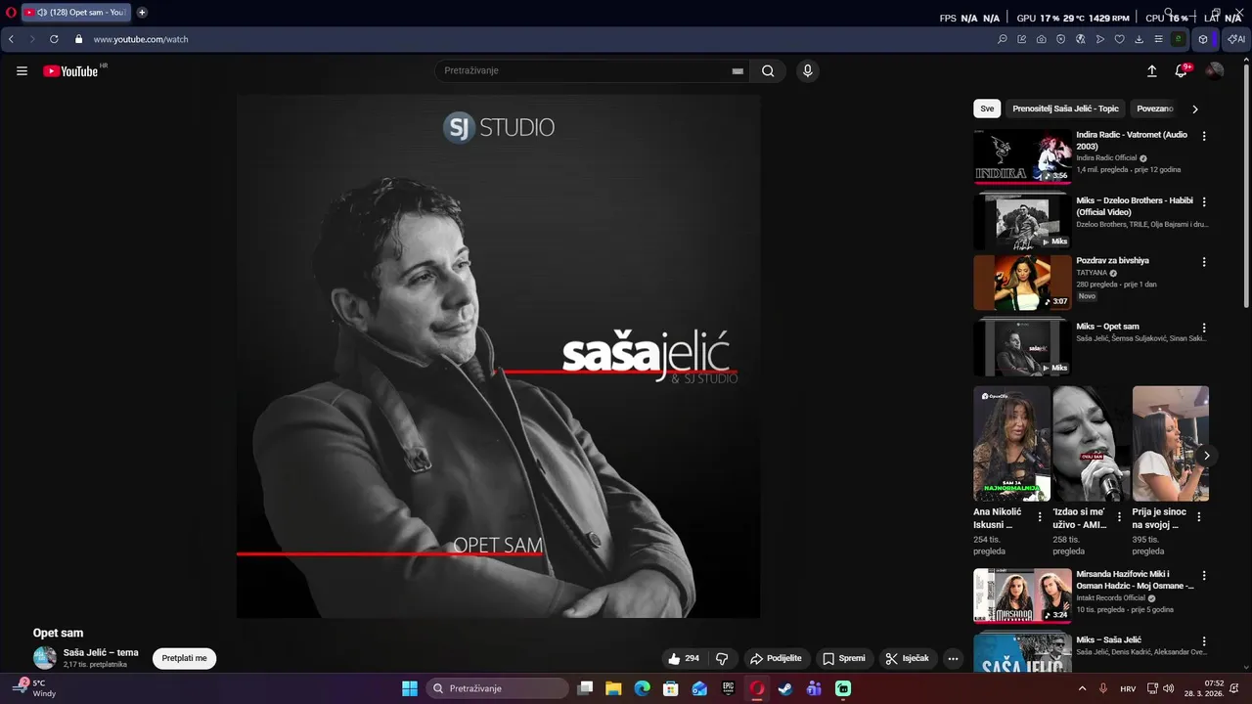Image resolution: width=1252 pixels, height=704 pixels.
Task: Select Prenositelj Saša Jelić - Topic chip
Action: tap(1065, 109)
